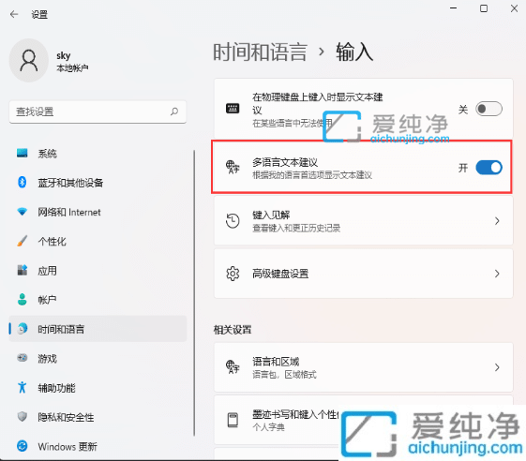Screen dimensions: 526x461
Task: Click the 帐户 person icon
Action: click(x=23, y=300)
